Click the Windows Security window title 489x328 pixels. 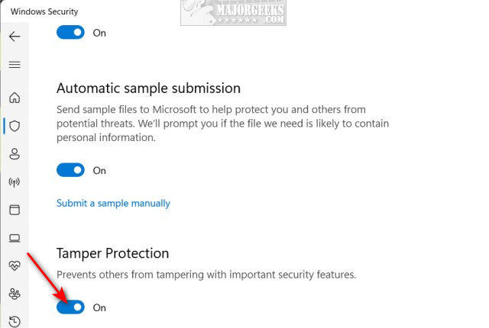(44, 12)
